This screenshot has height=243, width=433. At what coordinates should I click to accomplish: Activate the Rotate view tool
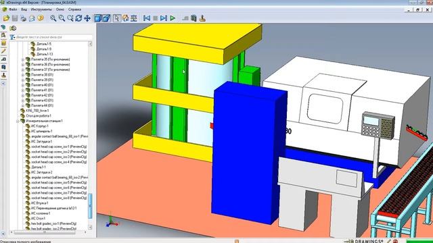78,18
